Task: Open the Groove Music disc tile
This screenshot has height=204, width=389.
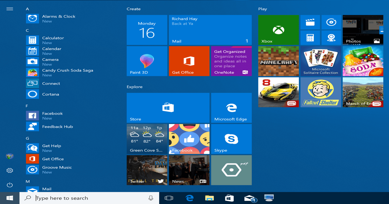Action: pyautogui.click(x=331, y=22)
